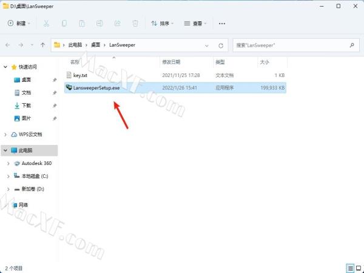Click the 应用程序 type cell
This screenshot has height=273, width=364.
224,88
